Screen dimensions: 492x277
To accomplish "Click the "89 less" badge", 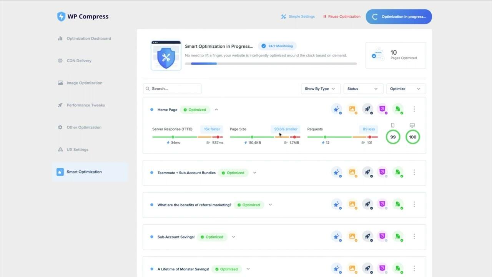I will tap(369, 129).
